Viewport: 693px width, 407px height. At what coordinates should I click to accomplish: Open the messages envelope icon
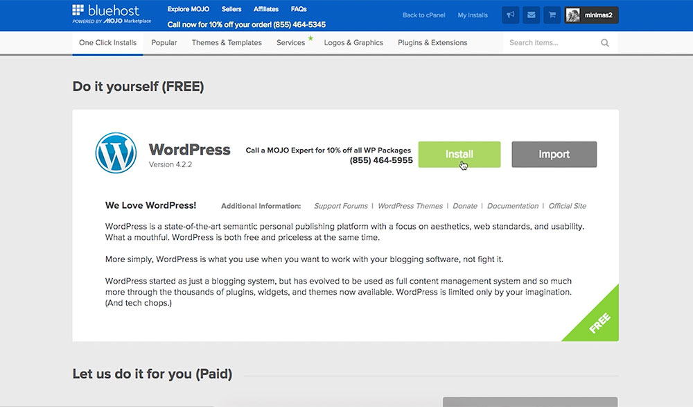532,15
